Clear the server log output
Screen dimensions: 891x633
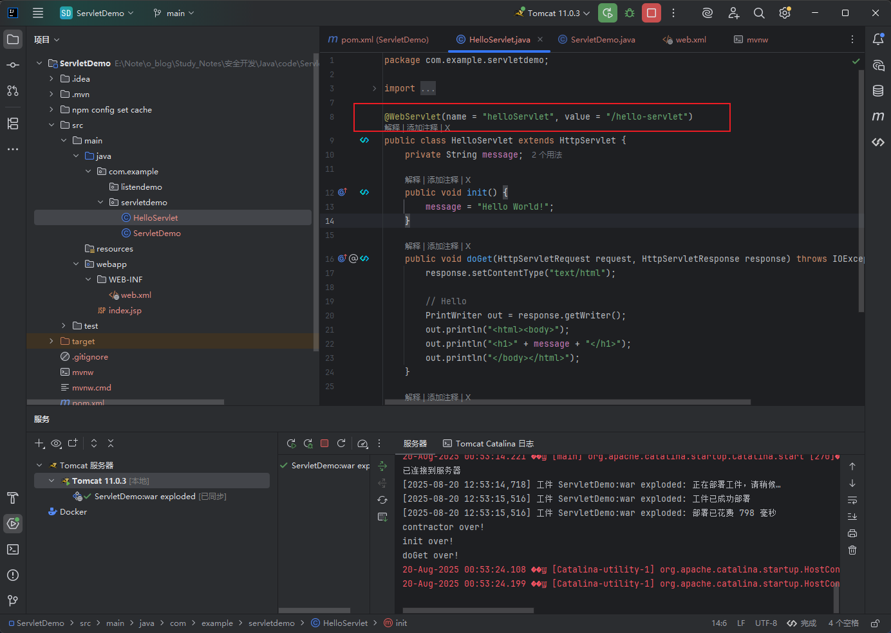click(852, 550)
